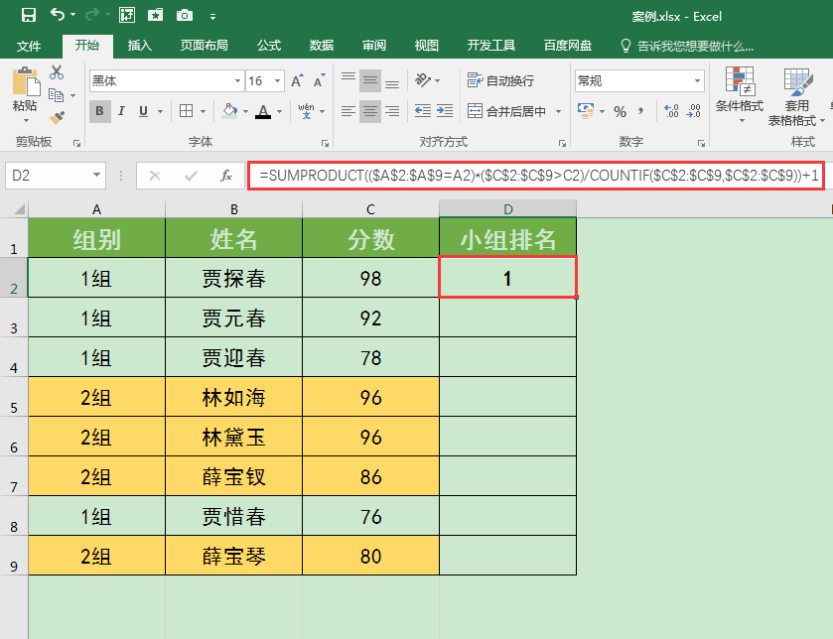Click the fx Insert Function icon
The image size is (833, 639).
tap(225, 176)
